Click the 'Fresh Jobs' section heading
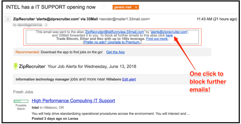Viewport: 241px width, 124px height. (x=23, y=92)
